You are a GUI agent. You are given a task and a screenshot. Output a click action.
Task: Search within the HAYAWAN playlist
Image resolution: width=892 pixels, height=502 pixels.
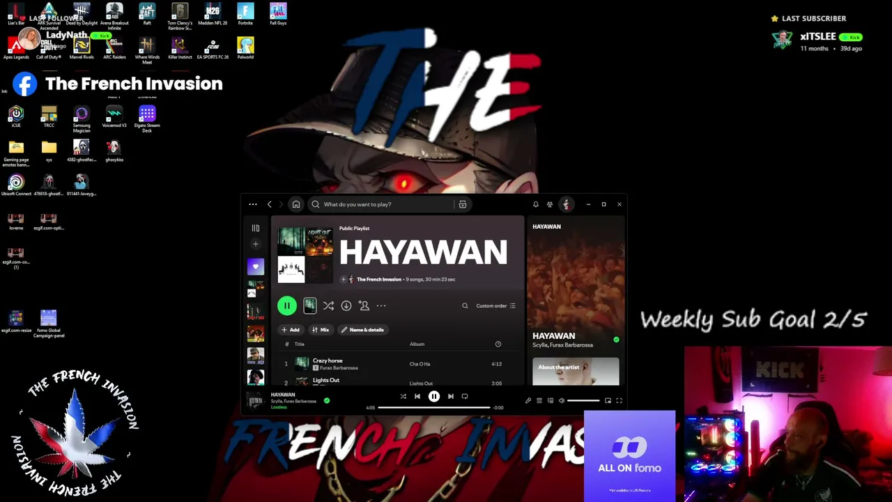[x=465, y=305]
